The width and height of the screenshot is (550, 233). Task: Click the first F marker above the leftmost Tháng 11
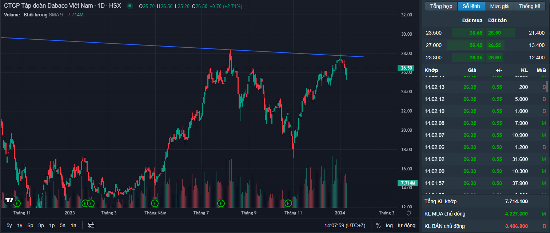point(17,203)
